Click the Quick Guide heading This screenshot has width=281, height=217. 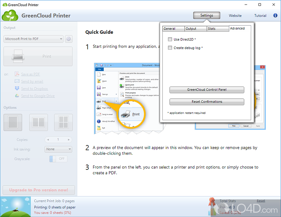click(99, 32)
